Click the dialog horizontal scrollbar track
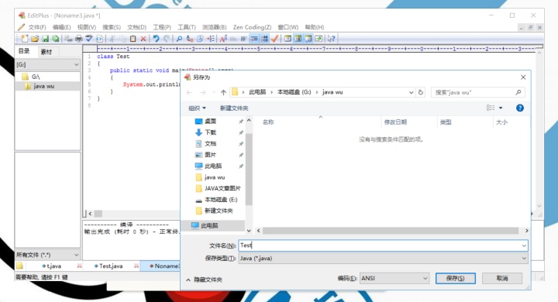The height and width of the screenshot is (302, 558). [x=391, y=231]
